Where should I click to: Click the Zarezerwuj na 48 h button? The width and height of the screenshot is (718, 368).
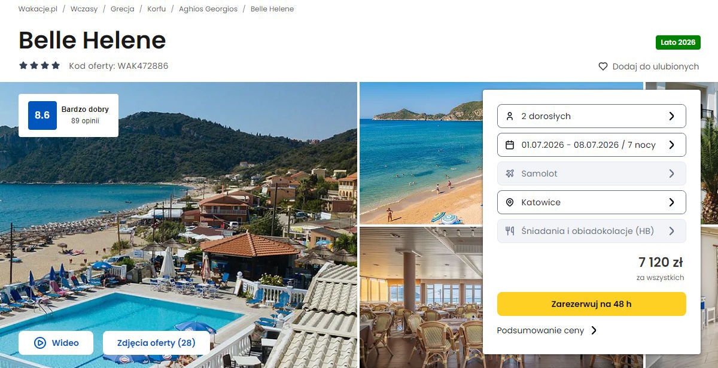(x=591, y=304)
